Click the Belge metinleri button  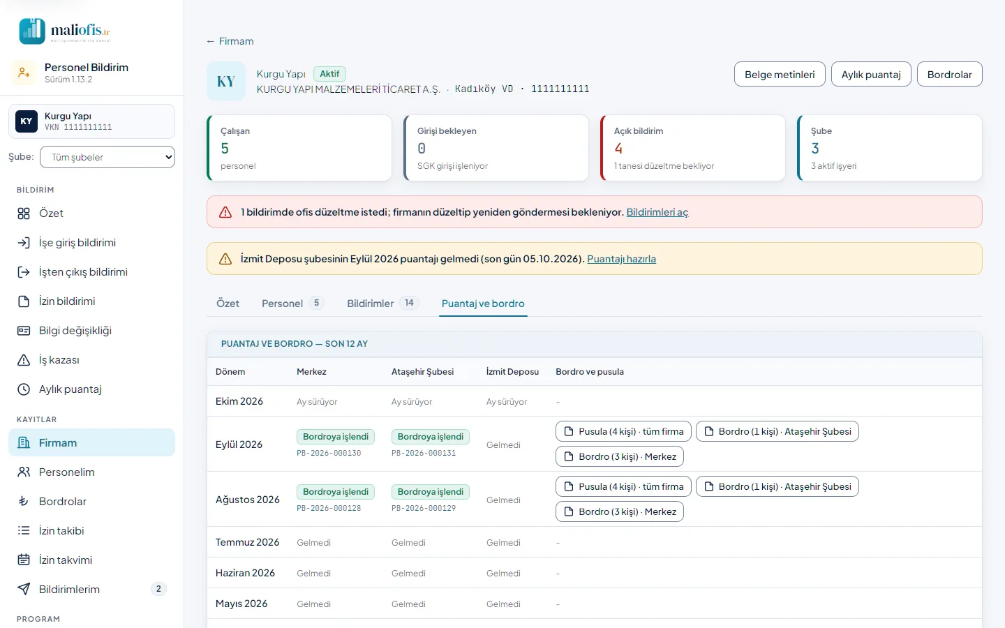pyautogui.click(x=780, y=75)
